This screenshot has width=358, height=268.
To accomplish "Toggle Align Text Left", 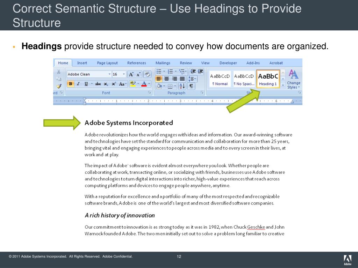I will [x=159, y=79].
